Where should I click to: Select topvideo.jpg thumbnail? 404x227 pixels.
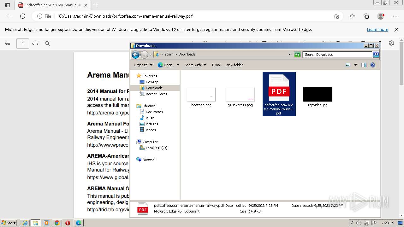pyautogui.click(x=318, y=95)
